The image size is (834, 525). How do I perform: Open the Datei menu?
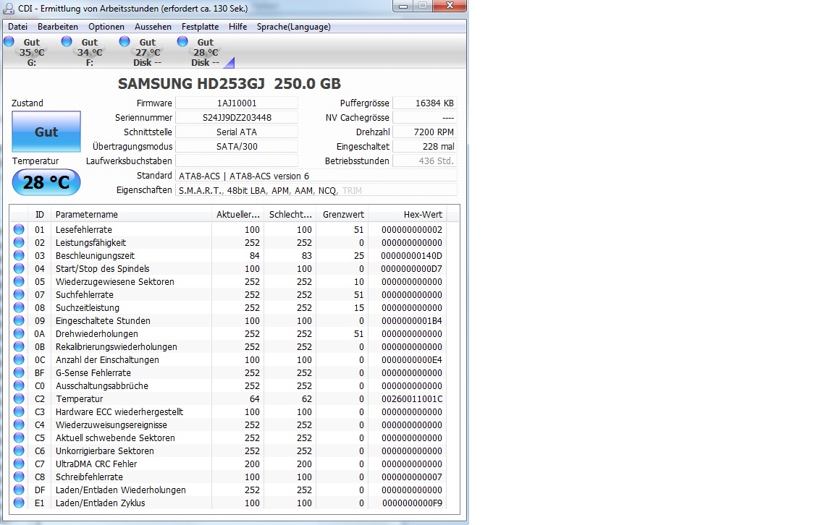(x=17, y=27)
